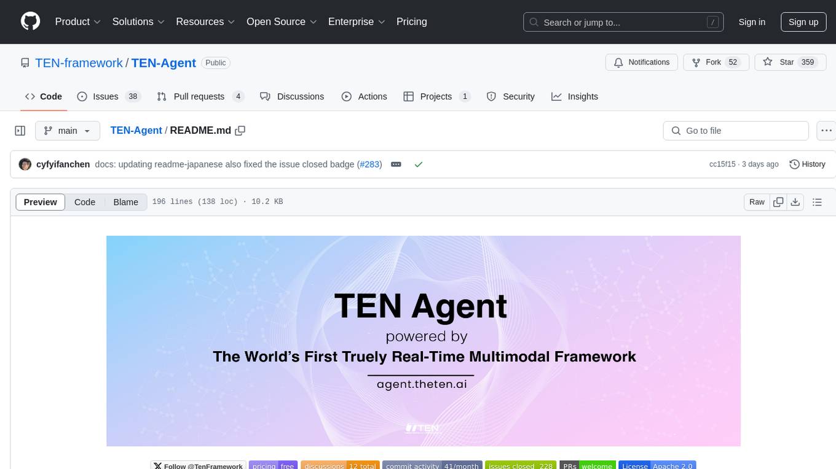Open the more file actions menu
The width and height of the screenshot is (836, 469).
click(x=826, y=131)
